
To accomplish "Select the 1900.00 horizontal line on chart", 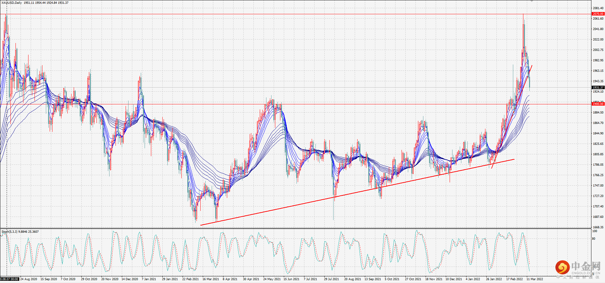I will [x=296, y=104].
